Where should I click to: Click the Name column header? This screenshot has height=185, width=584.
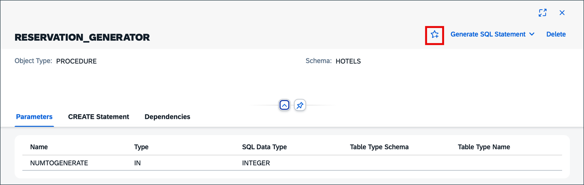pyautogui.click(x=39, y=147)
